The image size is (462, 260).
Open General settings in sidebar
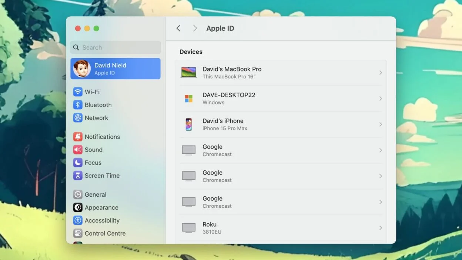tap(96, 194)
